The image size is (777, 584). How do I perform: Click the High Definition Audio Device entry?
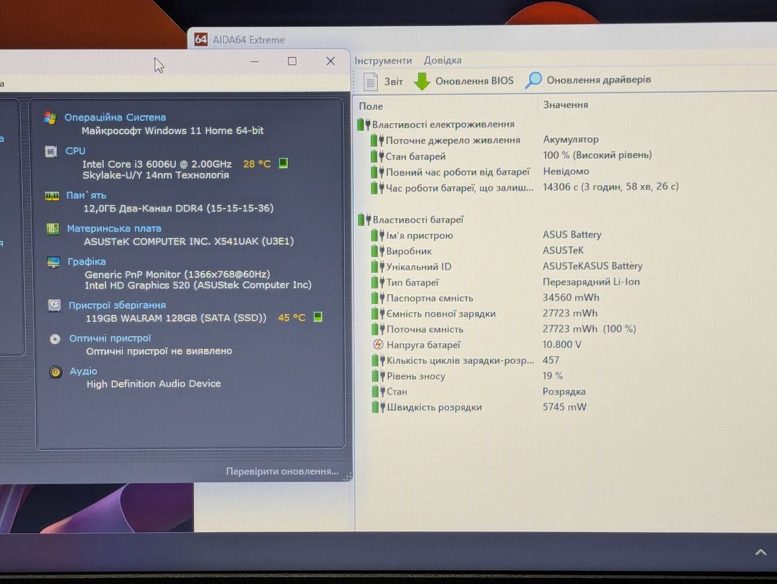[x=154, y=384]
